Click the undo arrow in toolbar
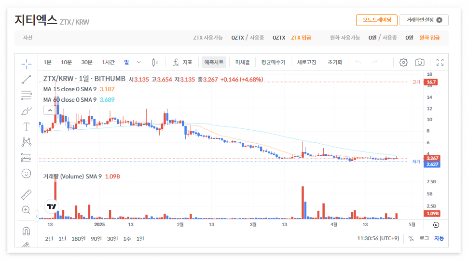Viewport: 468px width, 260px height. coord(358,62)
